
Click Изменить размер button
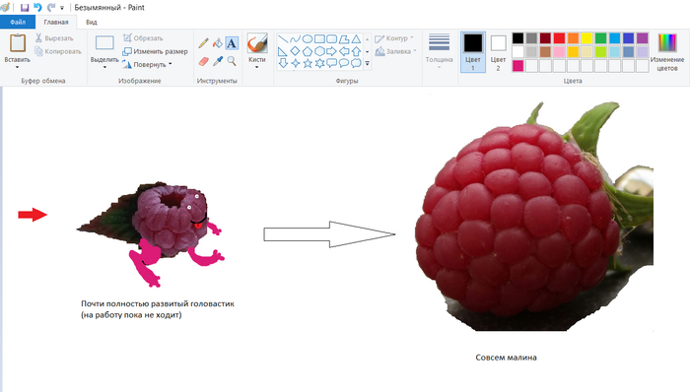(x=156, y=51)
